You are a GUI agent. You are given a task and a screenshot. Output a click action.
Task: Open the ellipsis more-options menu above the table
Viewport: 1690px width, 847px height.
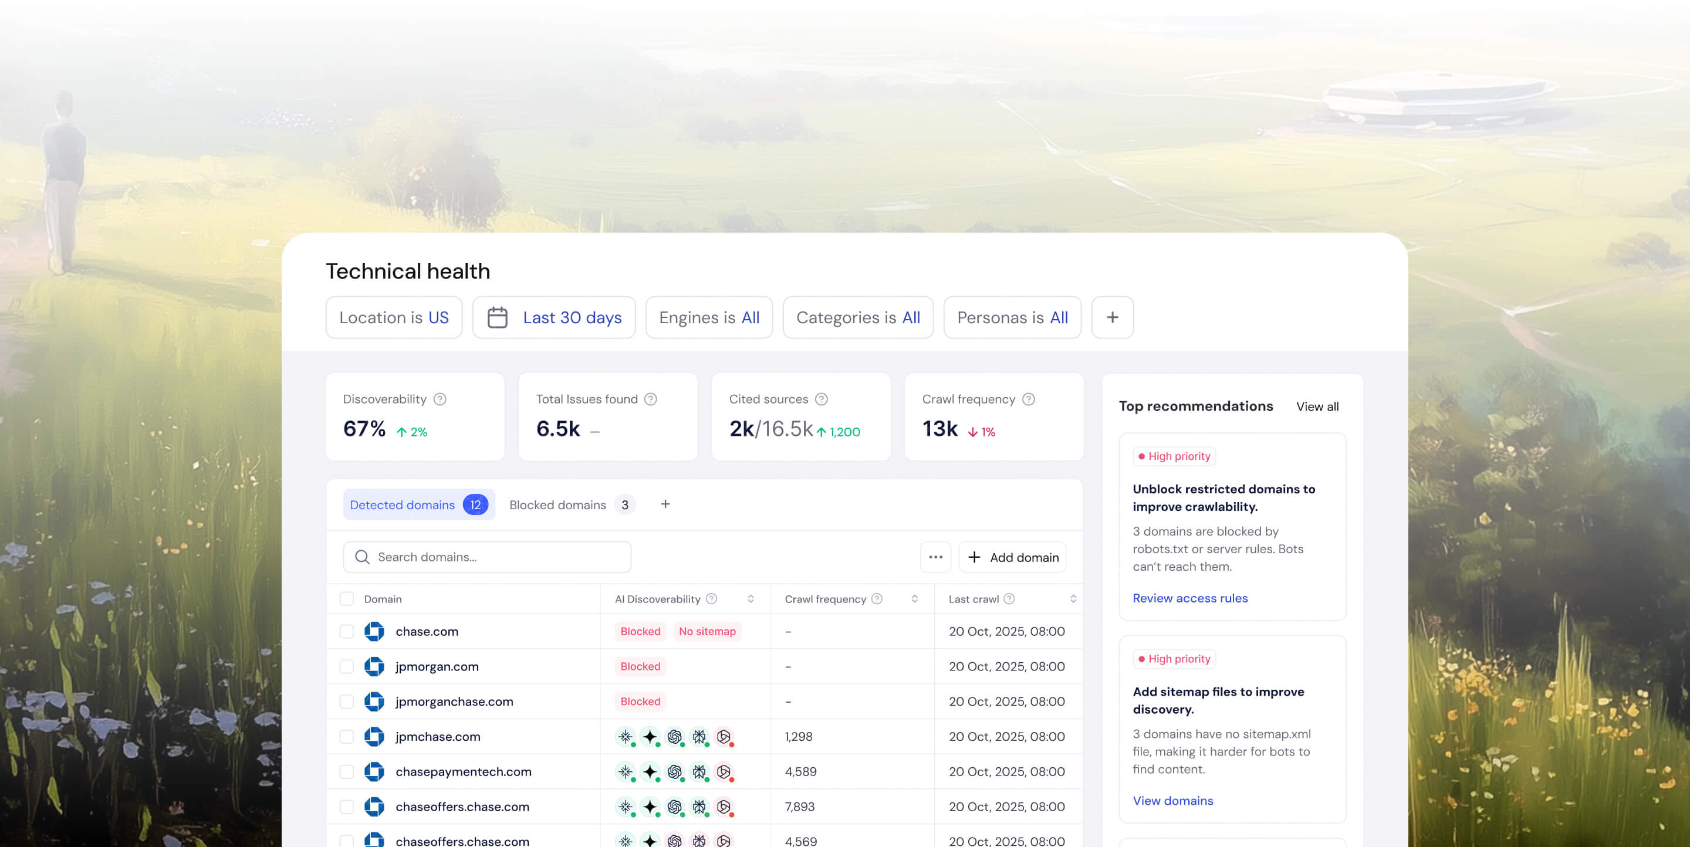coord(935,557)
